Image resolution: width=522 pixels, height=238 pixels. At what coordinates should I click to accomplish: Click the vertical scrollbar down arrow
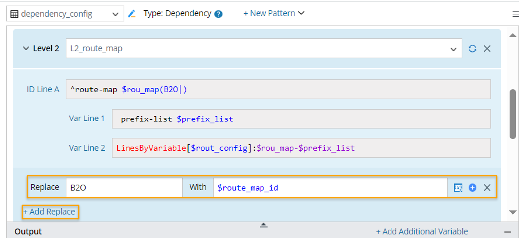click(x=513, y=213)
